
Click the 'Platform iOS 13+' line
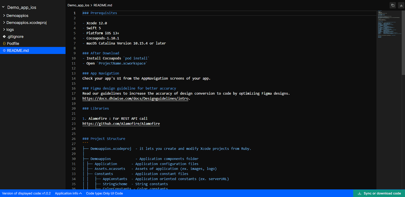(103, 33)
